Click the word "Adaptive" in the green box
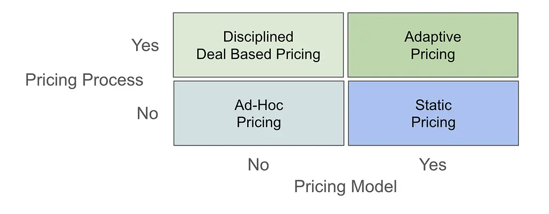Viewport: 549px width, 214px height. [x=433, y=37]
